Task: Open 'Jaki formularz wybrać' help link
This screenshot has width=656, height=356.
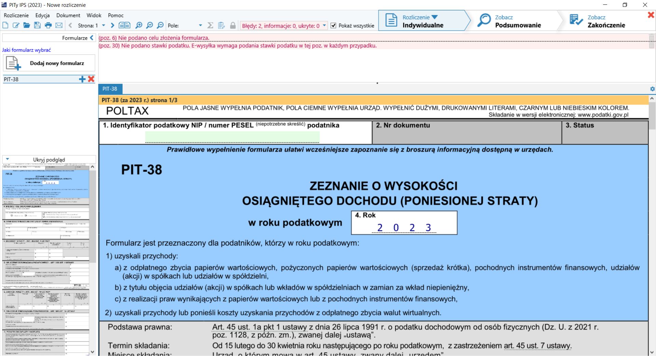Action: click(26, 50)
